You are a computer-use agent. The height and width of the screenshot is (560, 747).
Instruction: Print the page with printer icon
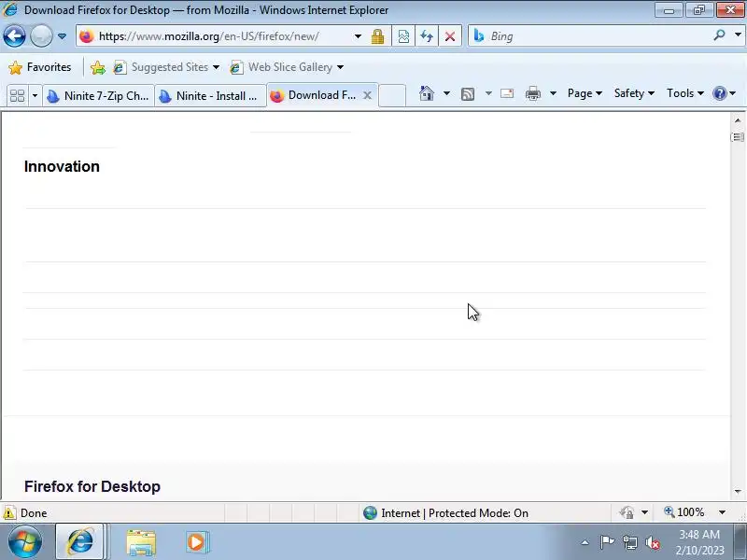(x=532, y=93)
